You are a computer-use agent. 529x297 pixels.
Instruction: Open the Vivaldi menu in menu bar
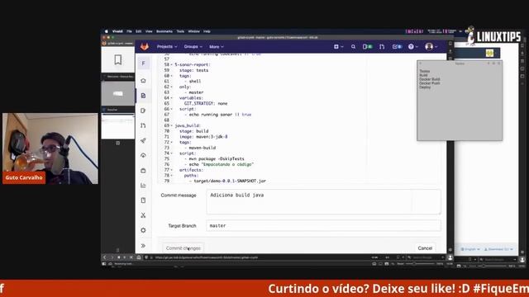pos(117,31)
